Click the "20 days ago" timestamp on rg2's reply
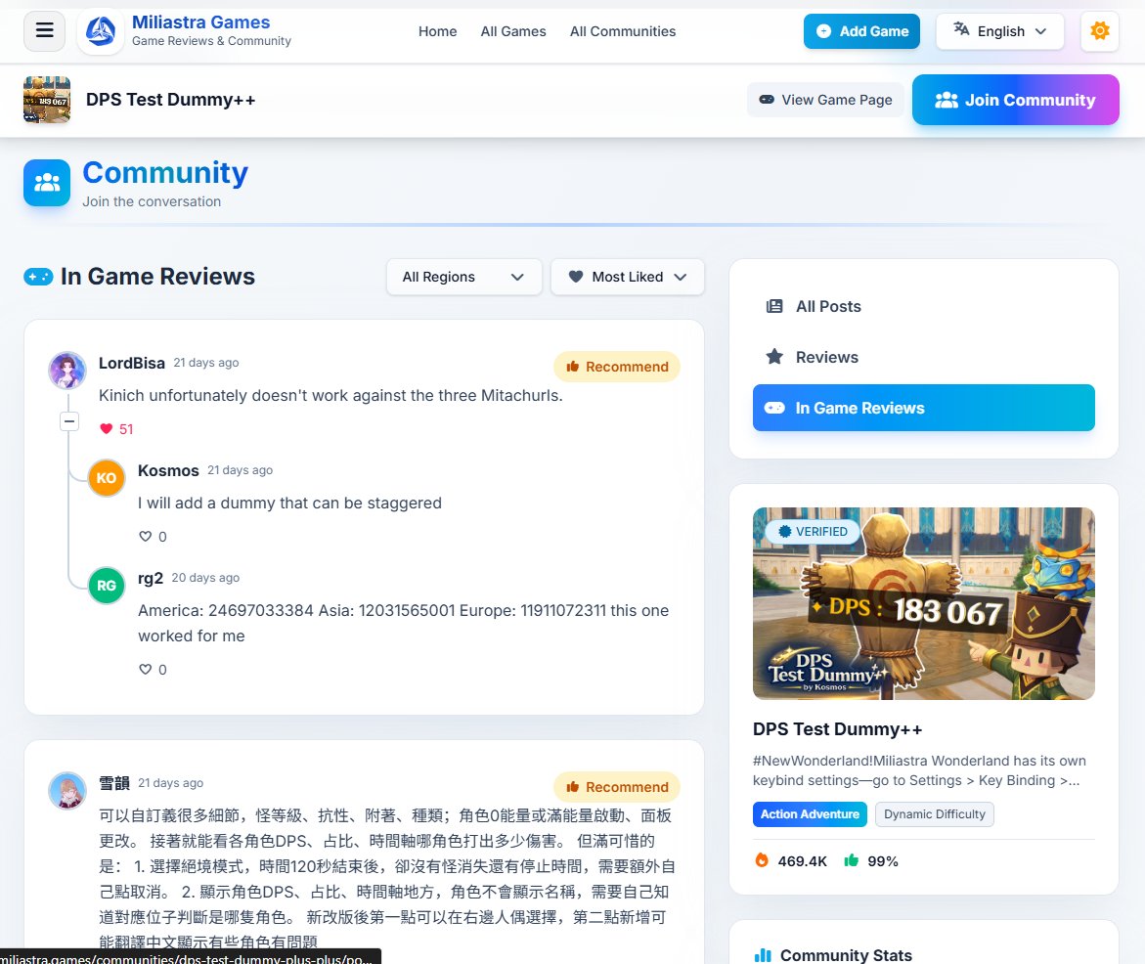This screenshot has width=1145, height=964. [205, 578]
